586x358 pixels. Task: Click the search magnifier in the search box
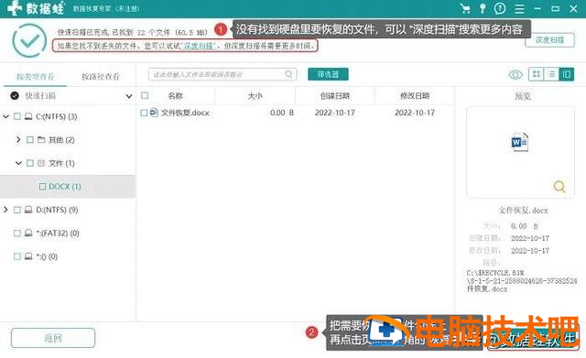coord(288,74)
